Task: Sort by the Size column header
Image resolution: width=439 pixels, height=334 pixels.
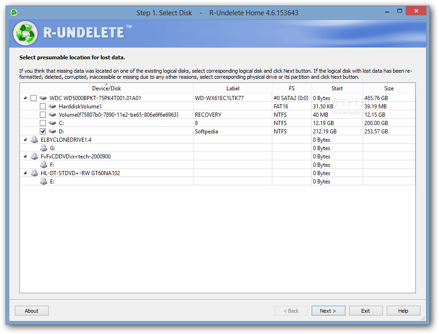Action: (x=389, y=88)
